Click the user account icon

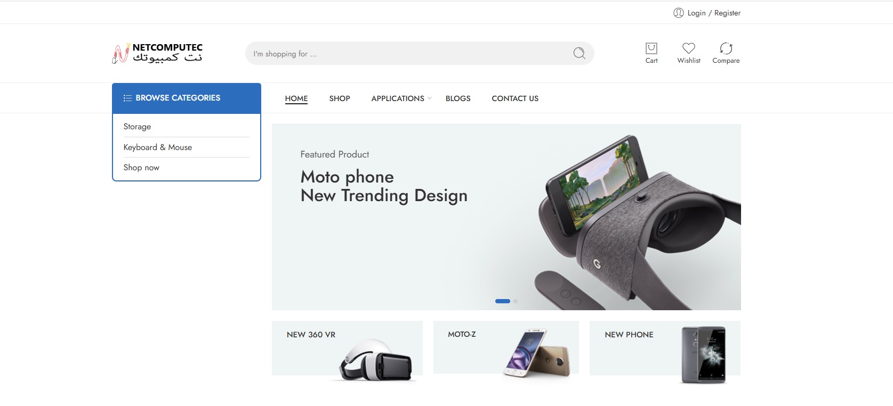click(678, 13)
